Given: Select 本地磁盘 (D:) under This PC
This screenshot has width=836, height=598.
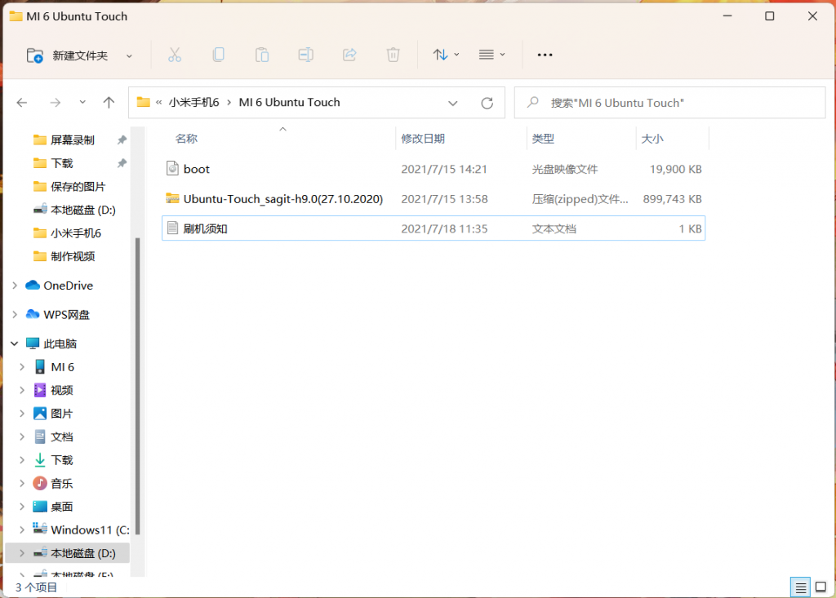Looking at the screenshot, I should [x=83, y=553].
